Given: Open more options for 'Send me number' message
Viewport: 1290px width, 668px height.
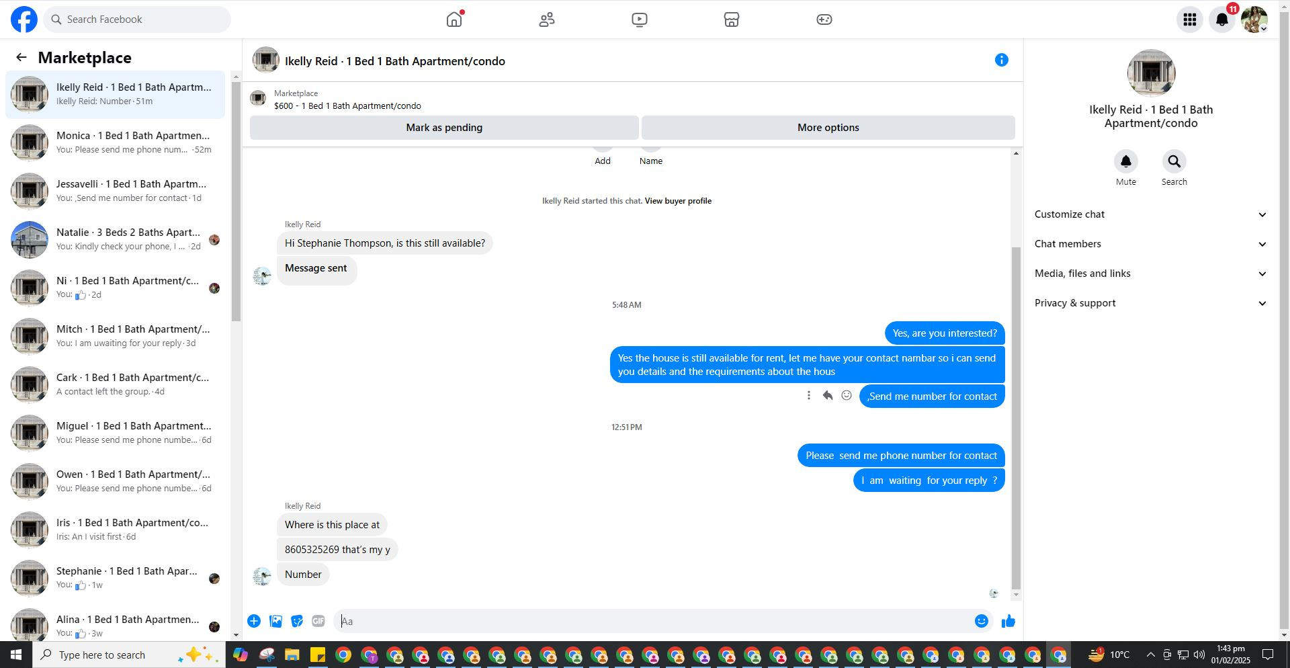Looking at the screenshot, I should 809,396.
